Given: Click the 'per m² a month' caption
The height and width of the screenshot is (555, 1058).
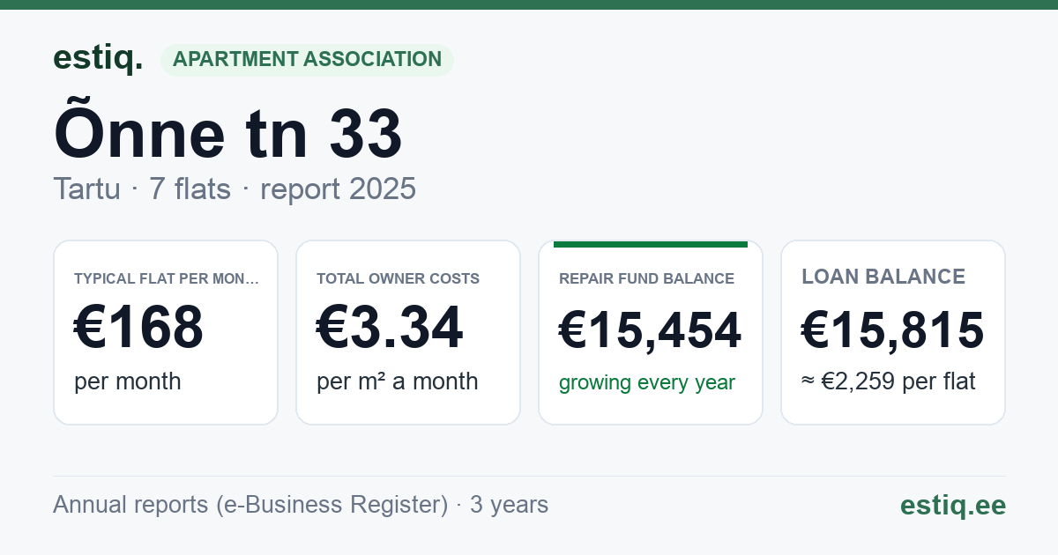Looking at the screenshot, I should (398, 381).
